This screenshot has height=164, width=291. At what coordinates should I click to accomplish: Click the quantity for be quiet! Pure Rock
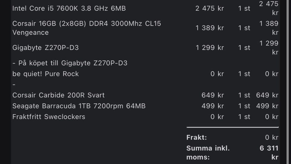244,74
